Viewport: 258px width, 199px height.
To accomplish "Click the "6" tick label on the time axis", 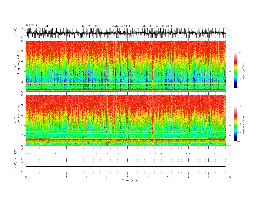I will [x=148, y=177].
